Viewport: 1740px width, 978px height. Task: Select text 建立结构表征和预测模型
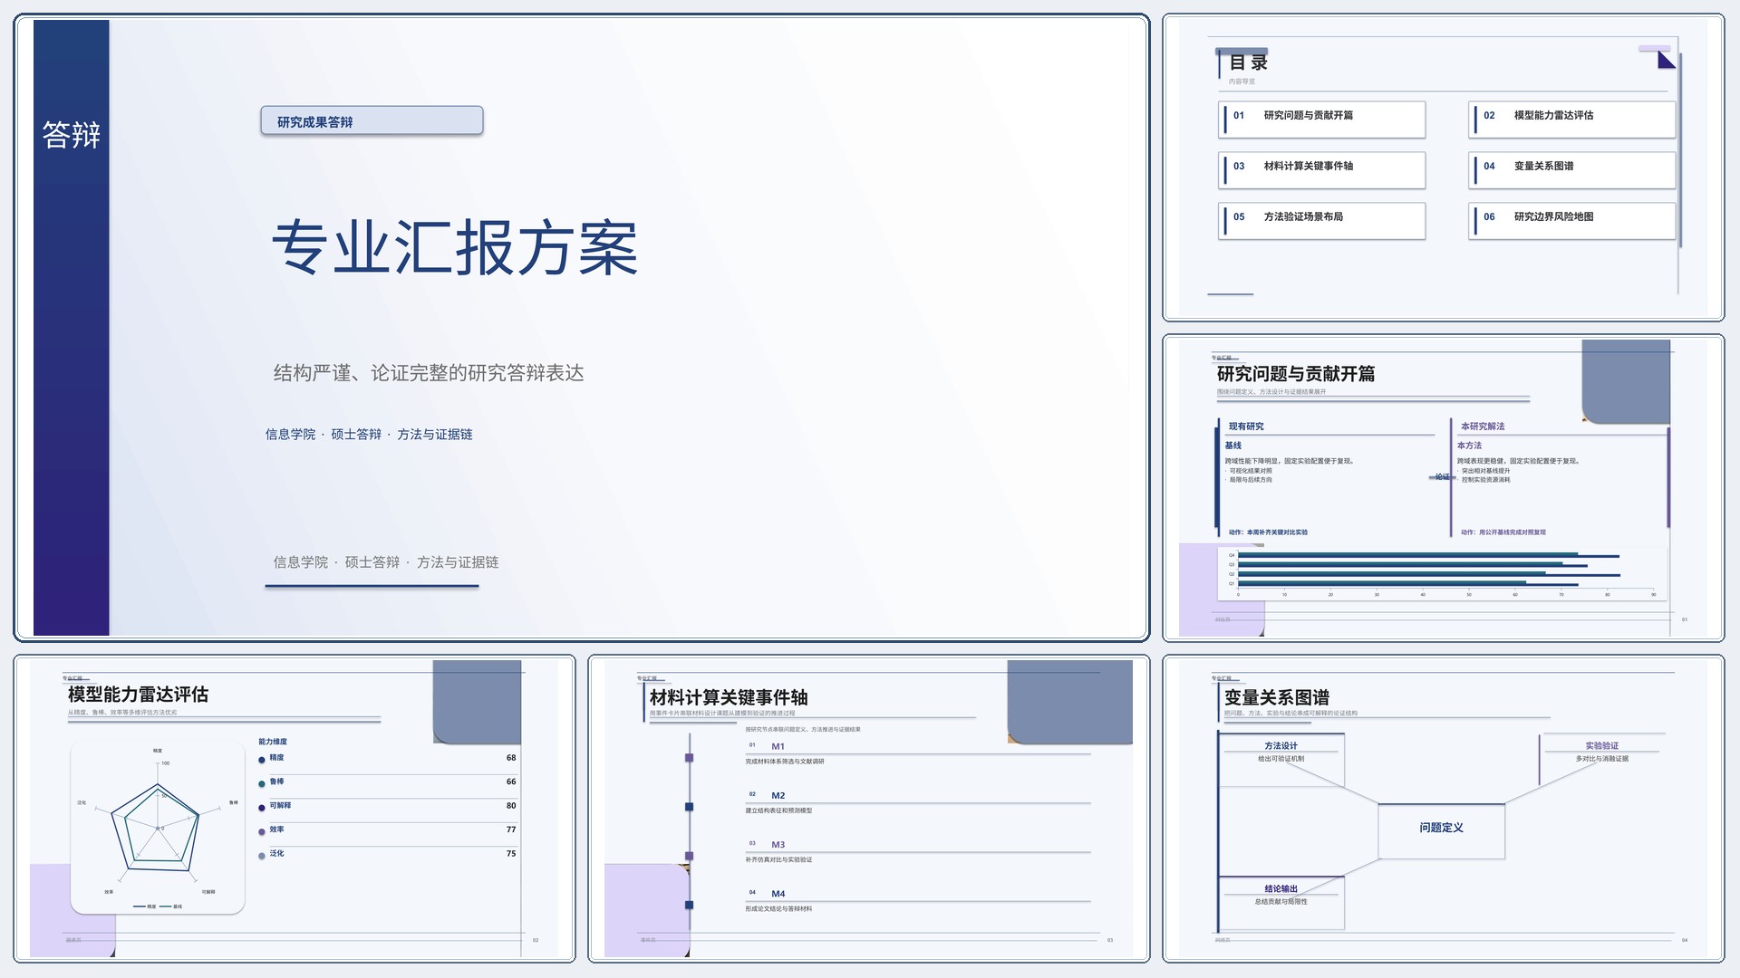click(x=779, y=810)
